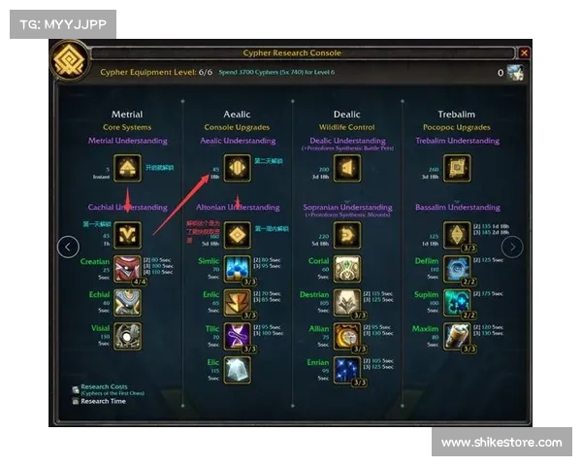Click the Corial upgrade icon

[x=347, y=269]
